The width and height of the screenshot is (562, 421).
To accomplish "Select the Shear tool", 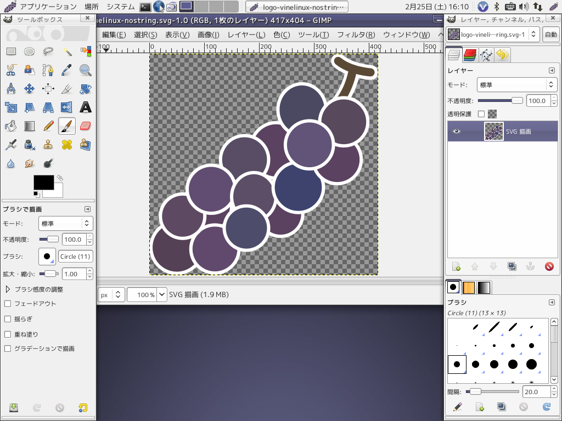I will tap(30, 107).
